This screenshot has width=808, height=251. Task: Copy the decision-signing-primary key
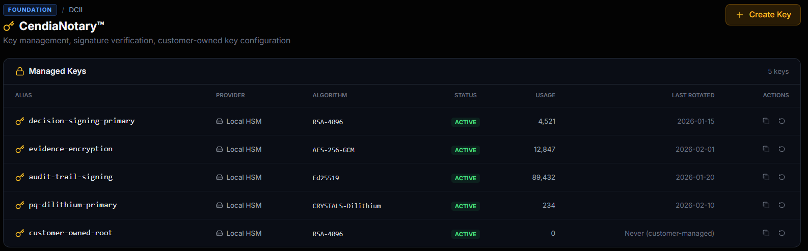click(x=766, y=121)
